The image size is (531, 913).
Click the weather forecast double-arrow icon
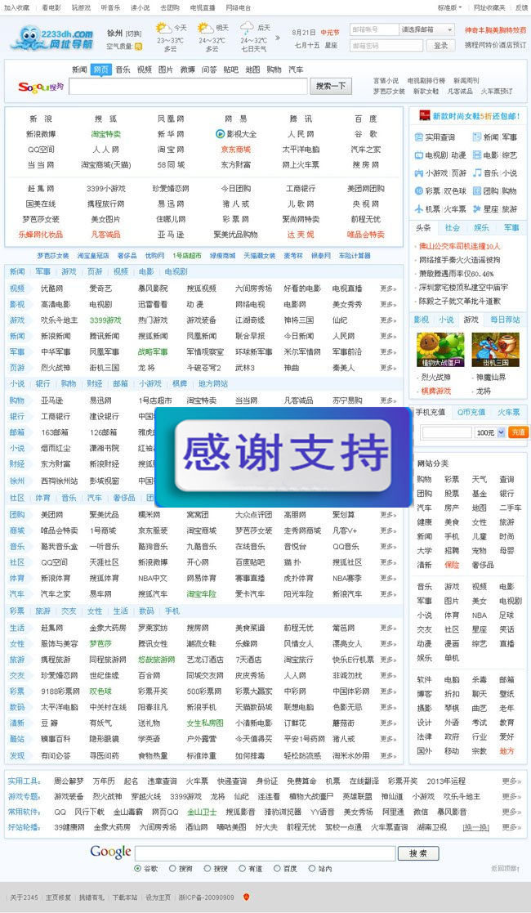pos(278,38)
